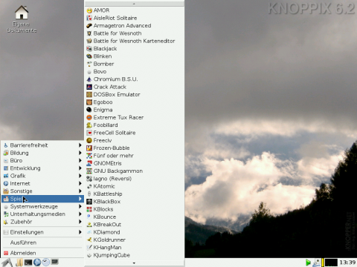Click the Armagetron Advanced icon
The width and height of the screenshot is (357, 267).
pyautogui.click(x=89, y=26)
